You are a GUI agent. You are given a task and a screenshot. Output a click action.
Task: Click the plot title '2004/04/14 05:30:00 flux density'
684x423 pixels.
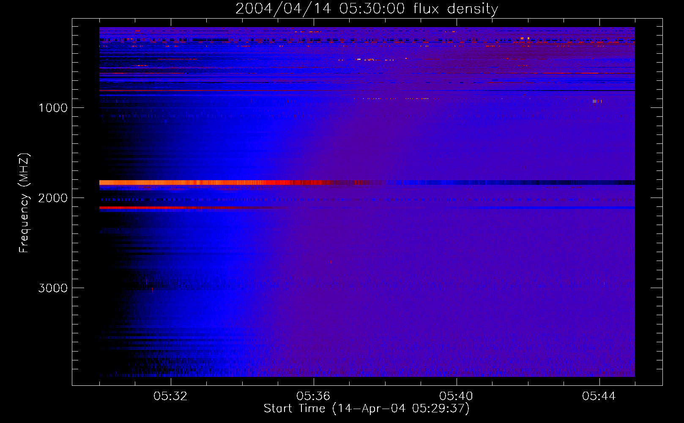click(367, 8)
